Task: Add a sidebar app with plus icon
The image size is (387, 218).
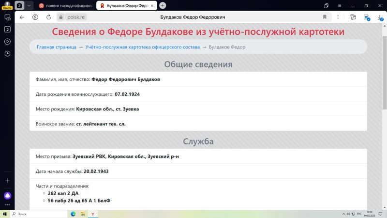Action: pos(7,181)
